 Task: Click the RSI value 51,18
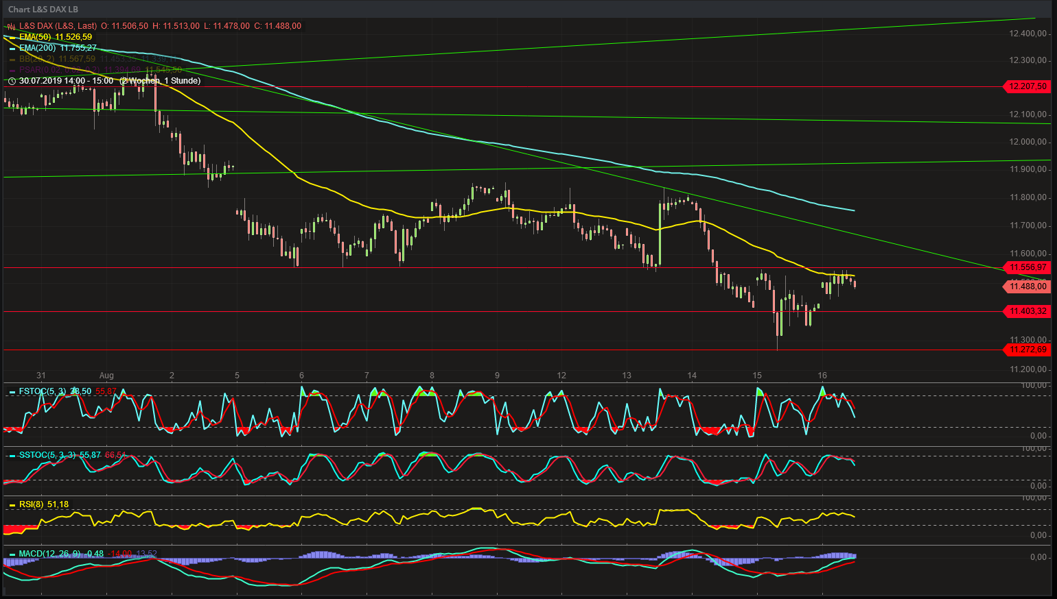58,504
